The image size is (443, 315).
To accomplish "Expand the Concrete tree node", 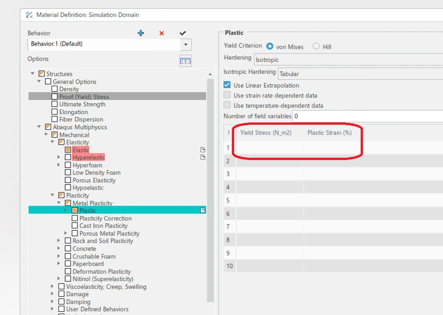I will click(59, 248).
